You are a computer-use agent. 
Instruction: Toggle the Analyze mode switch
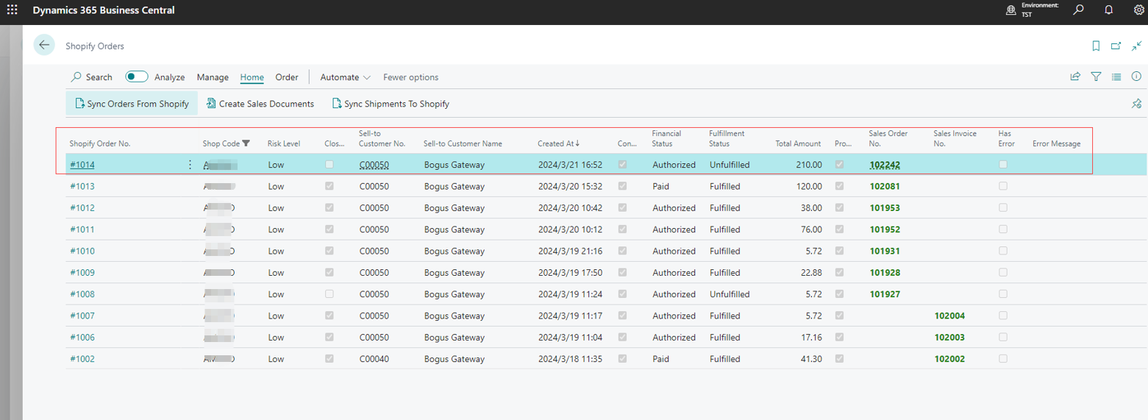(x=137, y=76)
